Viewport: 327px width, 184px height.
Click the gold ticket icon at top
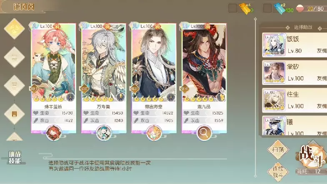(x=245, y=9)
